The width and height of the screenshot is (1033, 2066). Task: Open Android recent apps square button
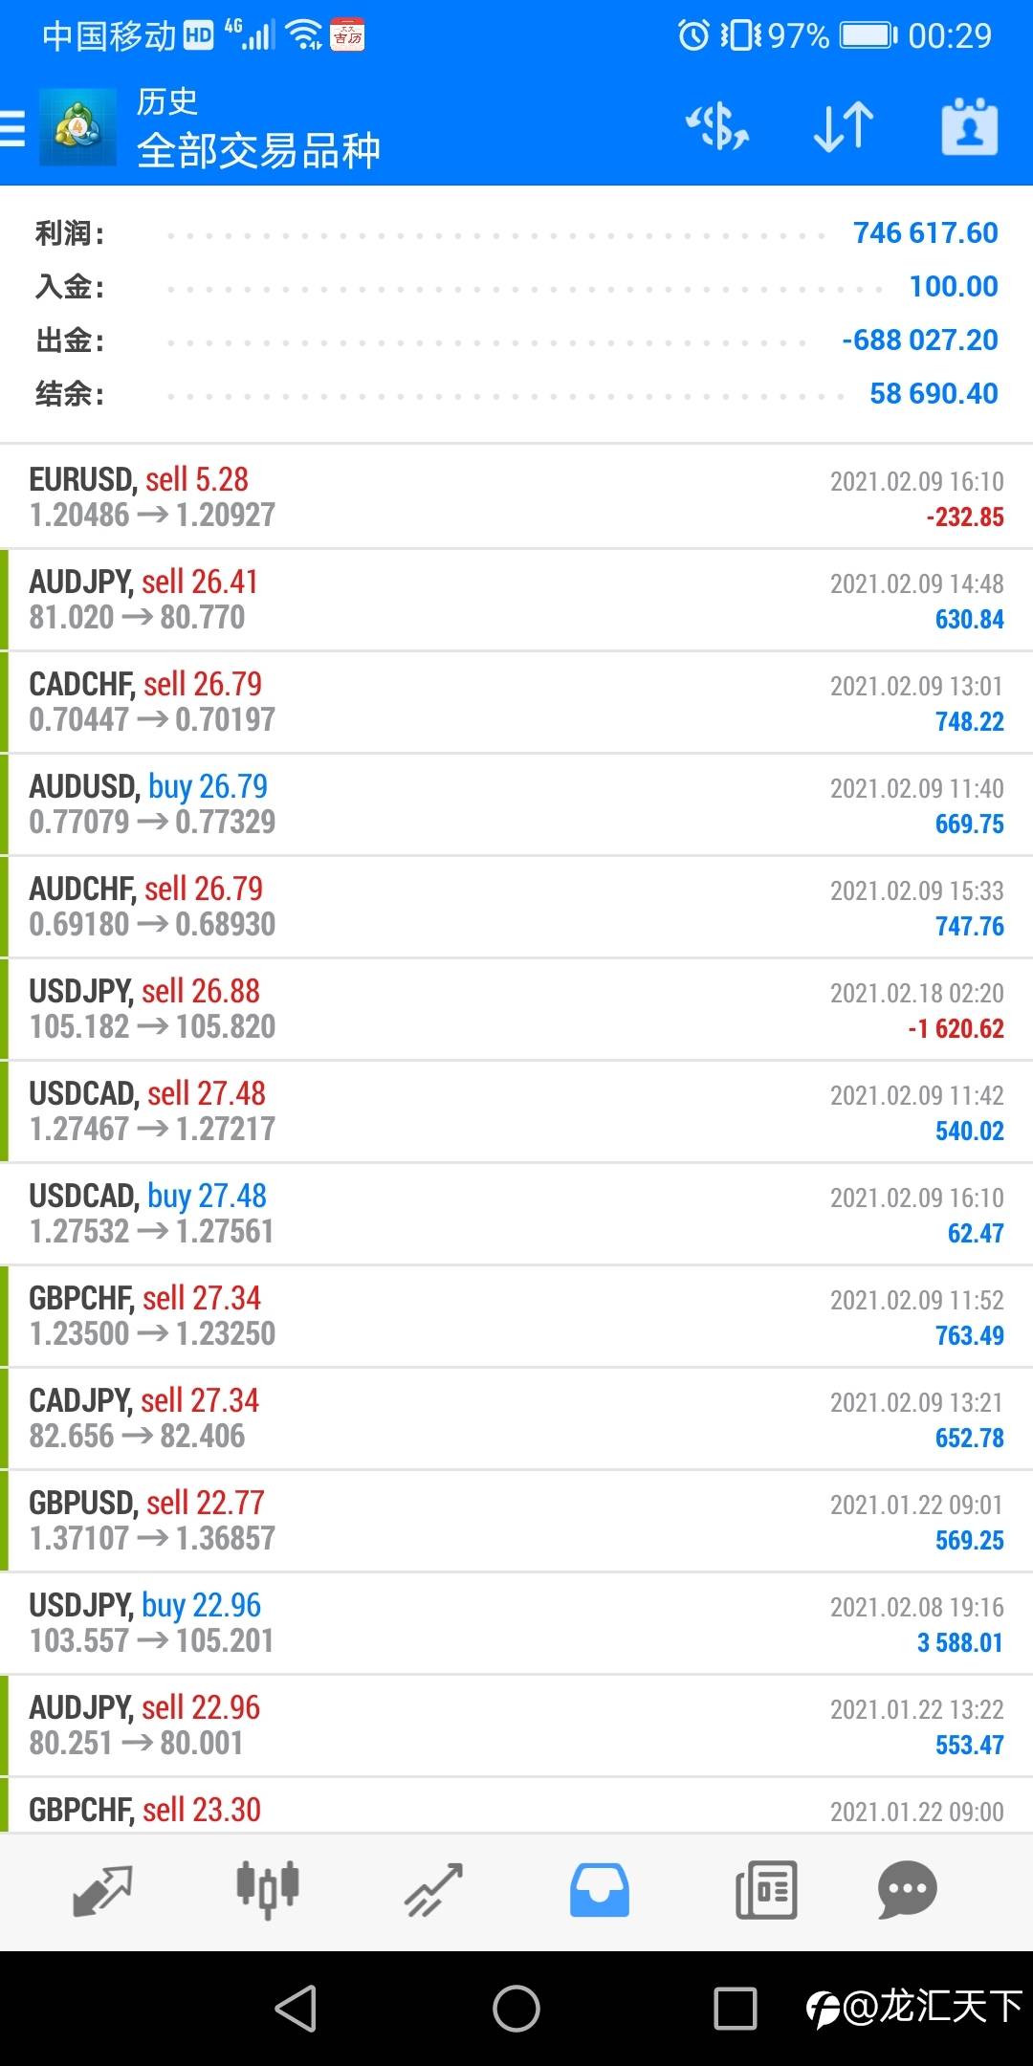pyautogui.click(x=736, y=2009)
